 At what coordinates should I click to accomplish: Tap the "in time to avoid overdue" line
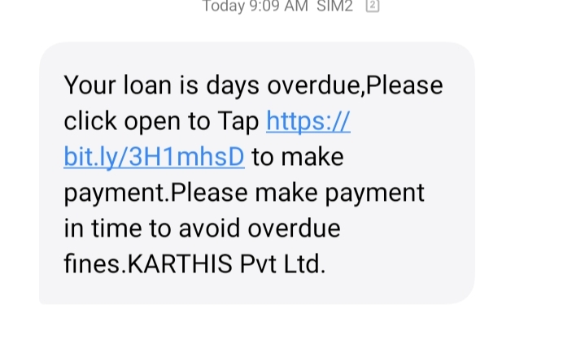pos(202,228)
